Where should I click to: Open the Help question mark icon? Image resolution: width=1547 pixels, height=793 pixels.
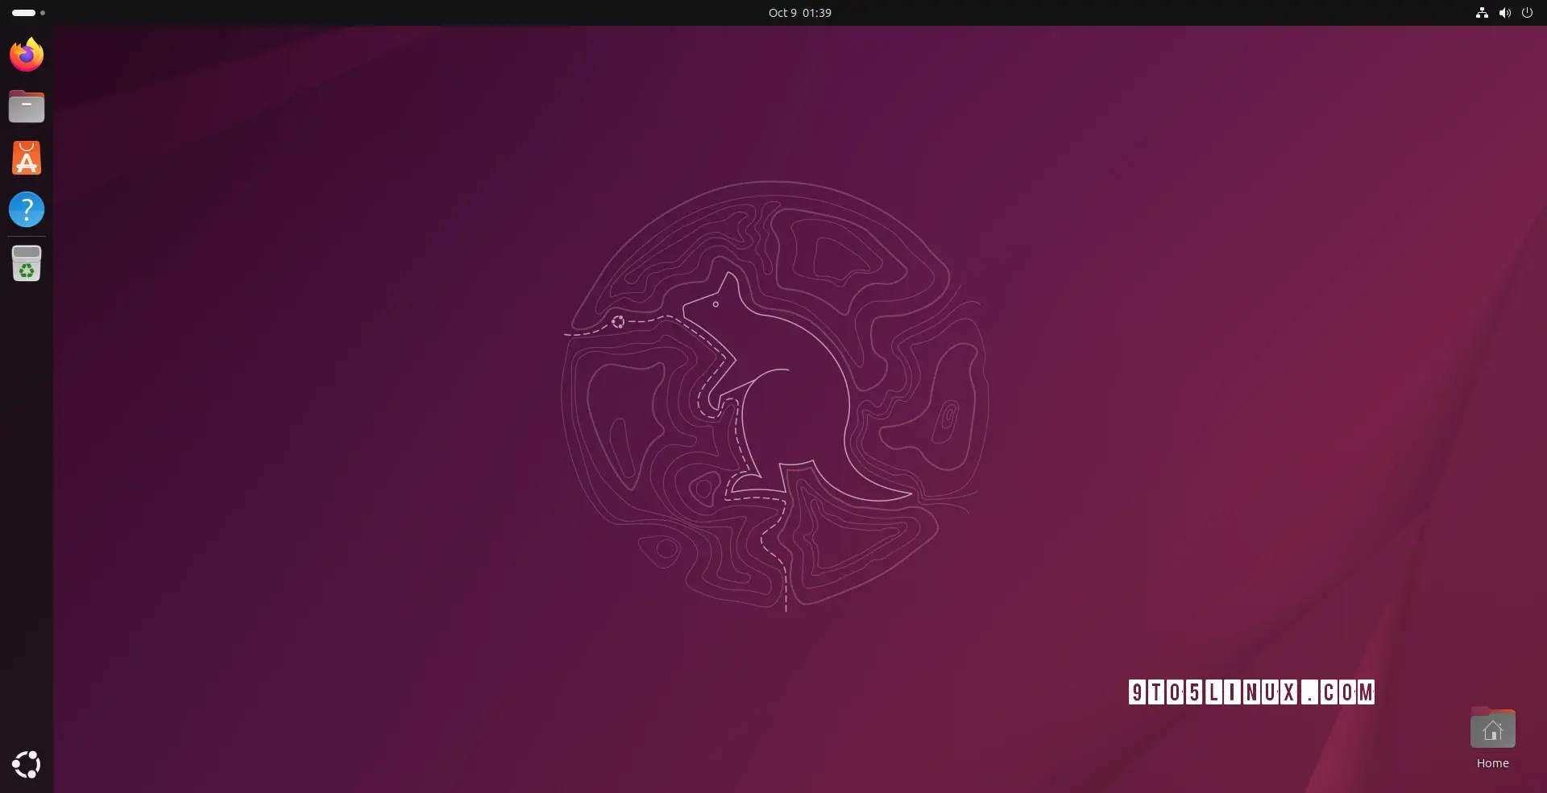pyautogui.click(x=27, y=209)
